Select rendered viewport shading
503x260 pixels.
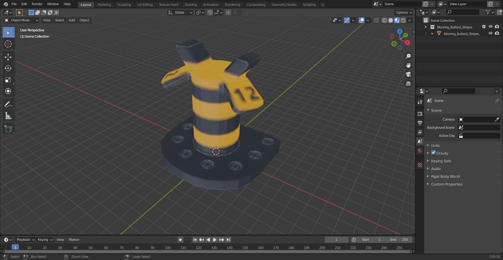pos(404,20)
